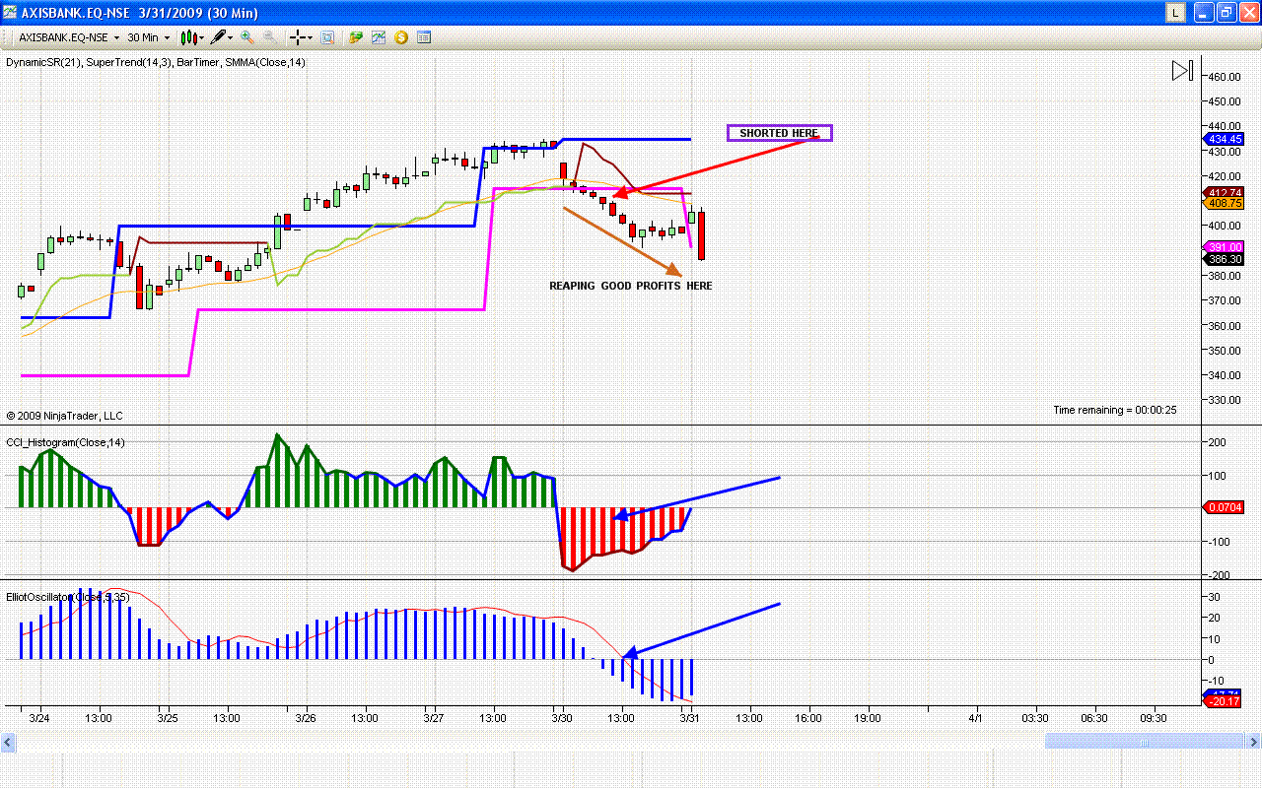Viewport: 1262px width, 788px height.
Task: Click the ElliotOscillator panel label
Action: (x=67, y=597)
